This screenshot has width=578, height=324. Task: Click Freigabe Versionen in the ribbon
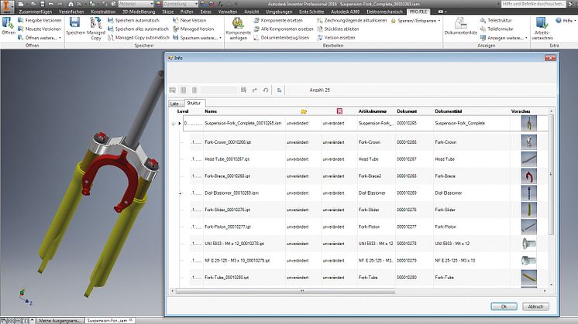click(40, 20)
